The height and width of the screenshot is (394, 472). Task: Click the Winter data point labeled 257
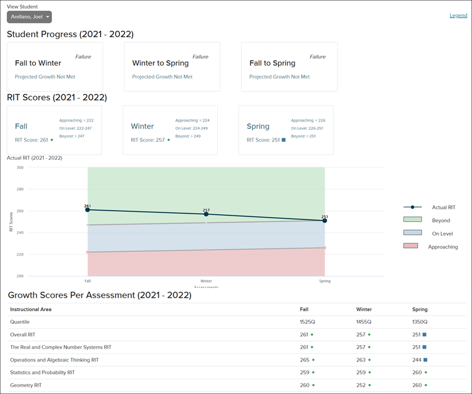tap(206, 214)
